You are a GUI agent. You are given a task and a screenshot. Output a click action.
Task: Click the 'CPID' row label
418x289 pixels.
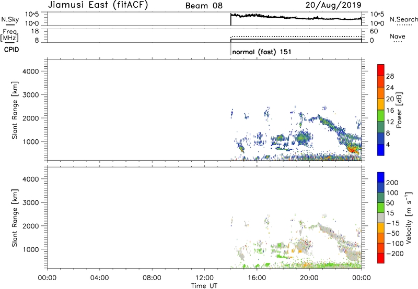click(11, 50)
